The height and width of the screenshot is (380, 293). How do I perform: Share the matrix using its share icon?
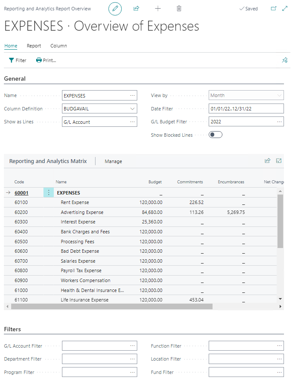coord(267,160)
